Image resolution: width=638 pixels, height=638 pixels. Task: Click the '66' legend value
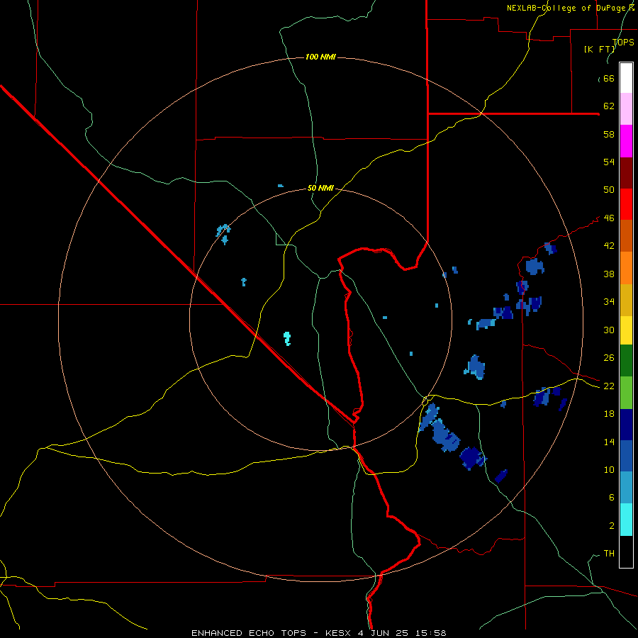(609, 79)
